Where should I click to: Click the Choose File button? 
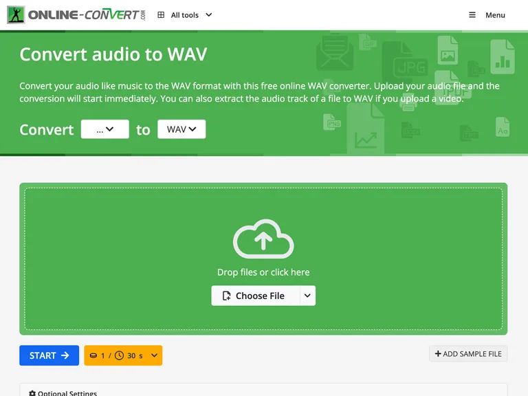tap(256, 296)
